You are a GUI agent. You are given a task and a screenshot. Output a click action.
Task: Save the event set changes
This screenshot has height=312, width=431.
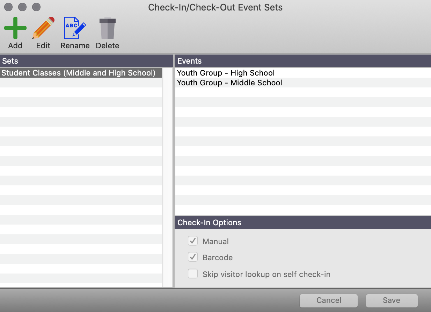tap(391, 300)
